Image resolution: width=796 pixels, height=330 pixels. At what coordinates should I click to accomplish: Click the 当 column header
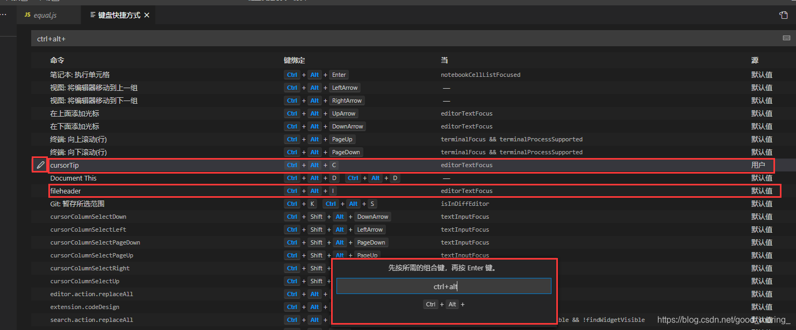pyautogui.click(x=444, y=60)
